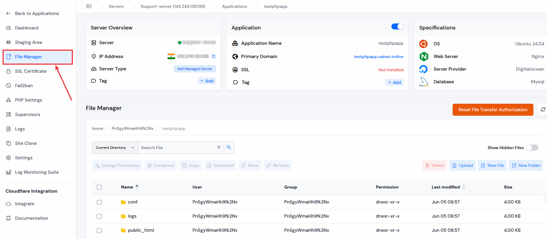Click the Compress button
Viewport: 547px width, 239px height.
(160, 165)
